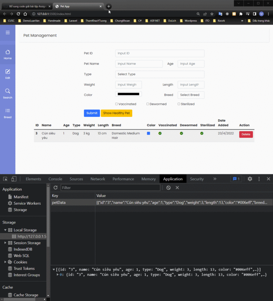
Task: Click the DevTools inspect element icon
Action: 5,179
